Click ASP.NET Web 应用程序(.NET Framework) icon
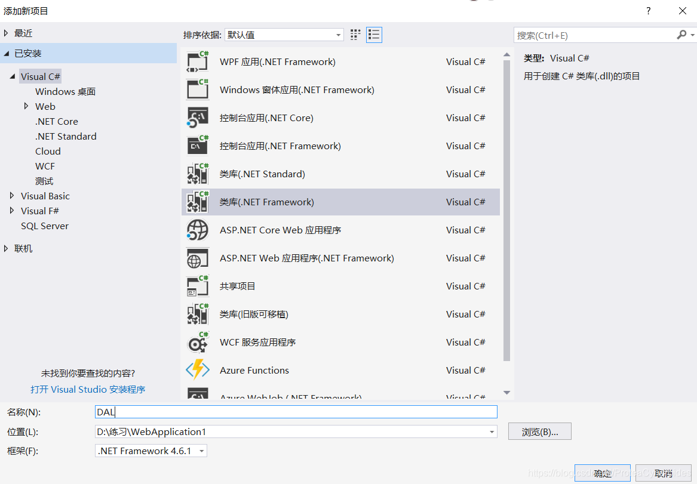The height and width of the screenshot is (484, 697). [x=198, y=258]
